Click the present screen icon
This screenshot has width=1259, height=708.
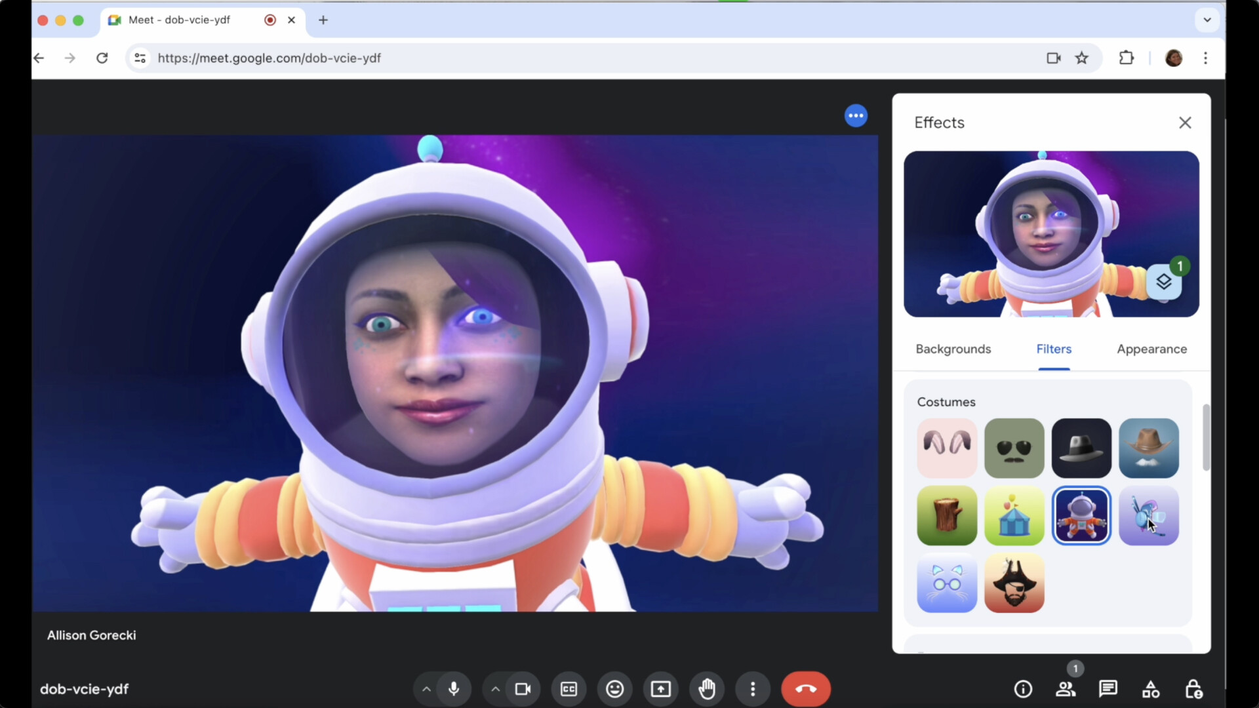click(660, 689)
